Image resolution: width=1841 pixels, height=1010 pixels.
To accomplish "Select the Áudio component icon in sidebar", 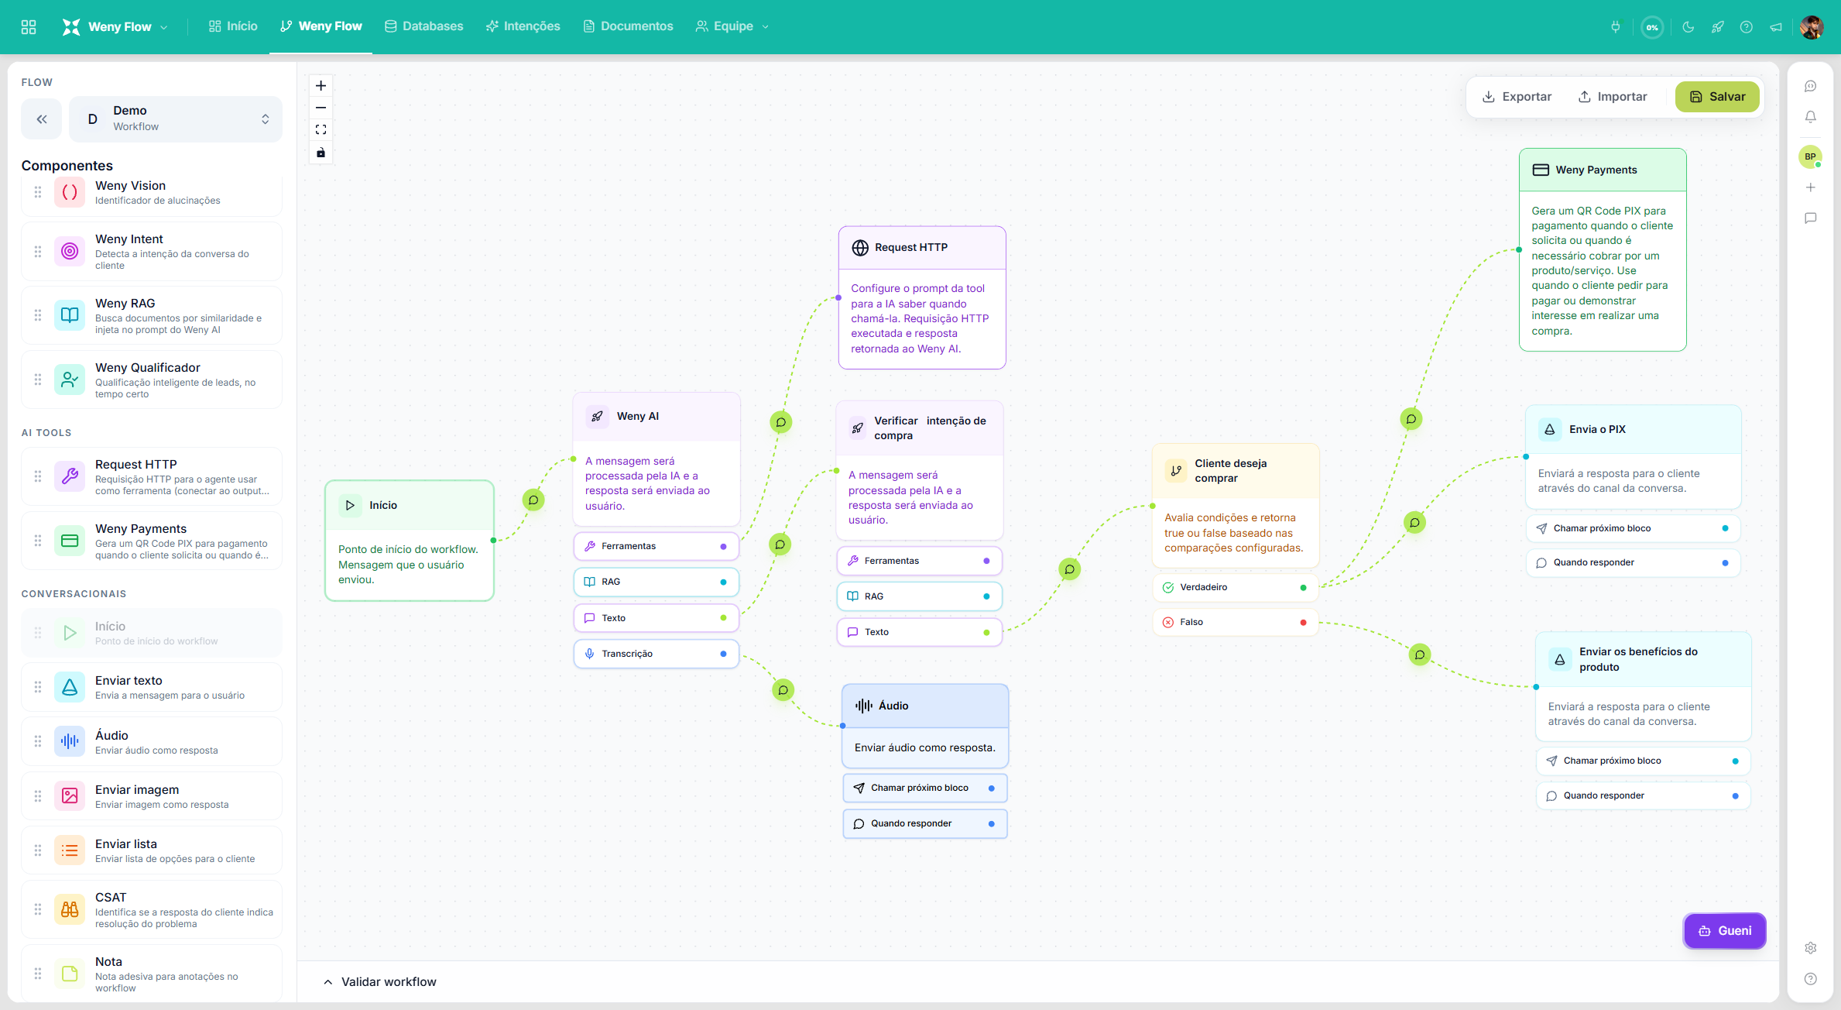I will click(70, 741).
